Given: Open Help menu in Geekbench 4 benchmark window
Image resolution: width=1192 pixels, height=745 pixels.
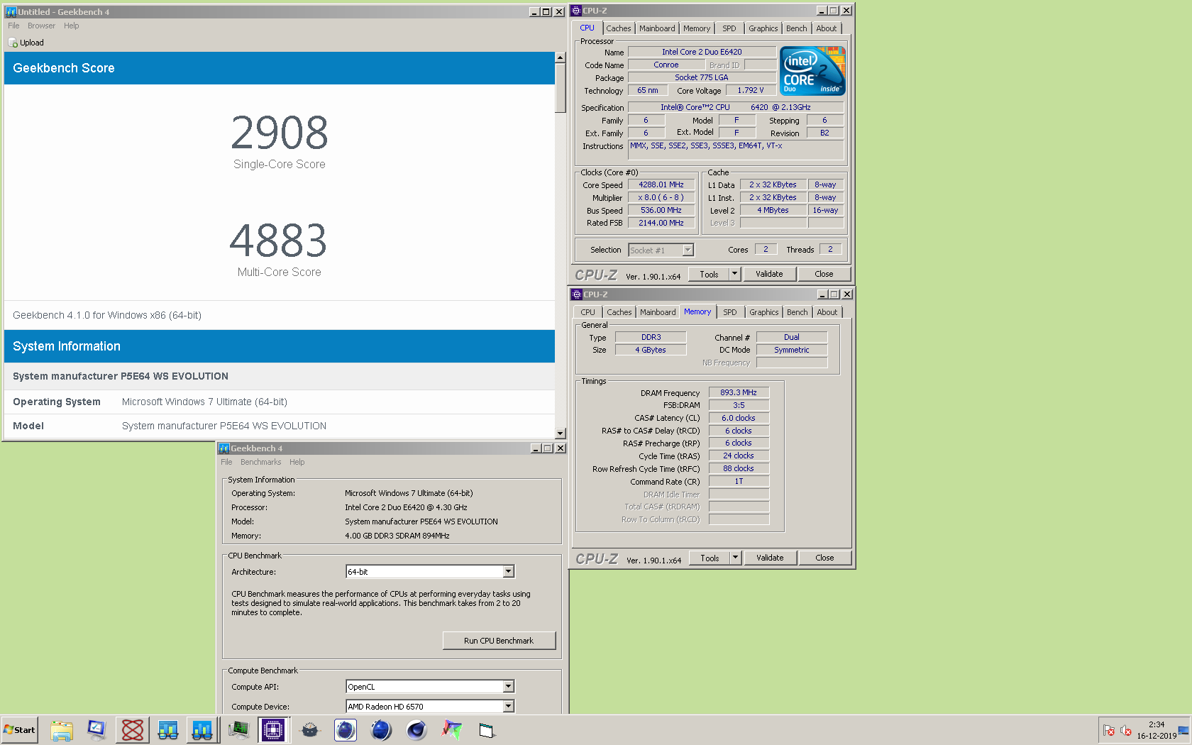Looking at the screenshot, I should pos(297,462).
